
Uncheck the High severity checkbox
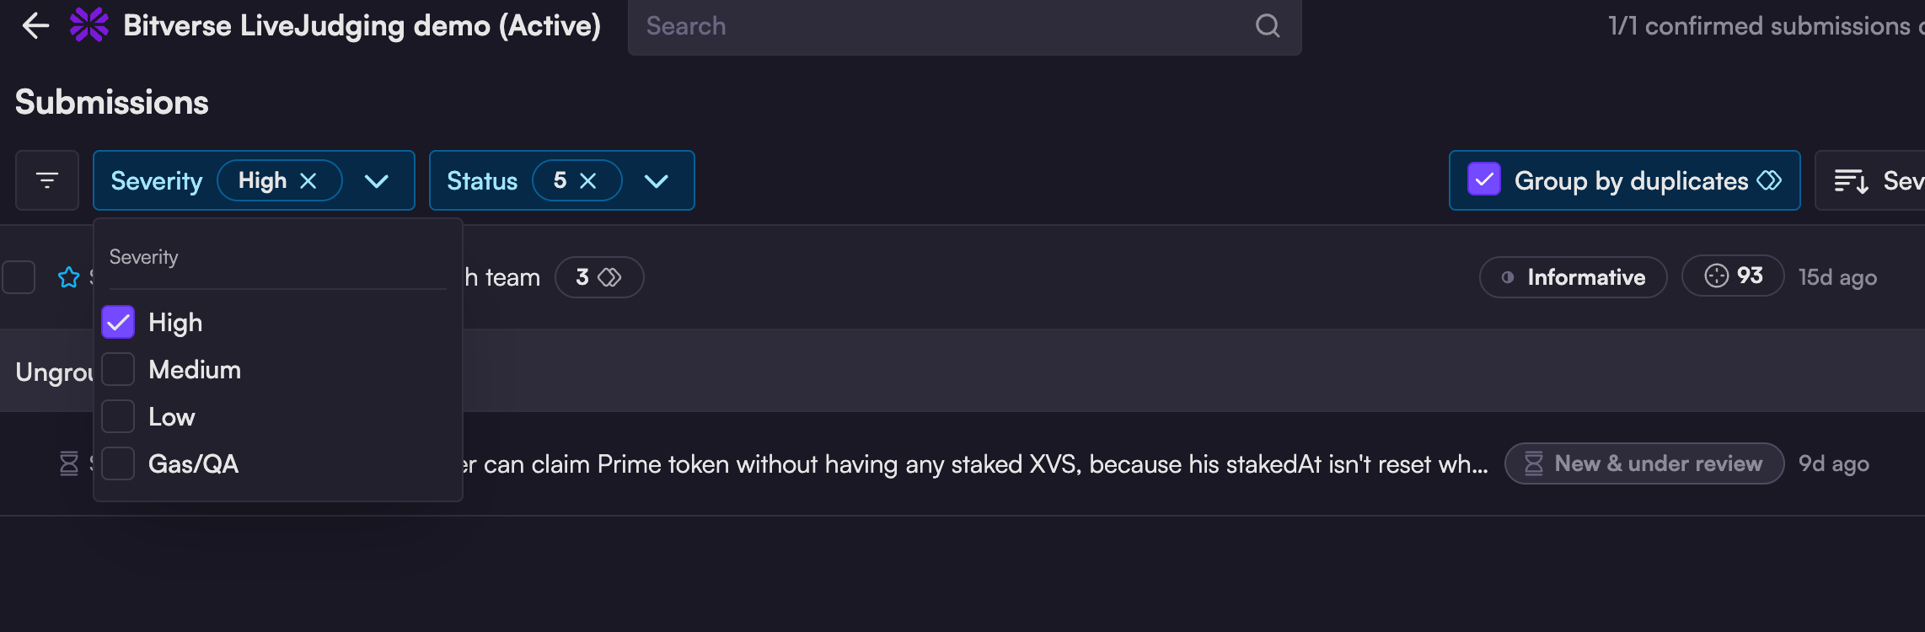click(118, 322)
